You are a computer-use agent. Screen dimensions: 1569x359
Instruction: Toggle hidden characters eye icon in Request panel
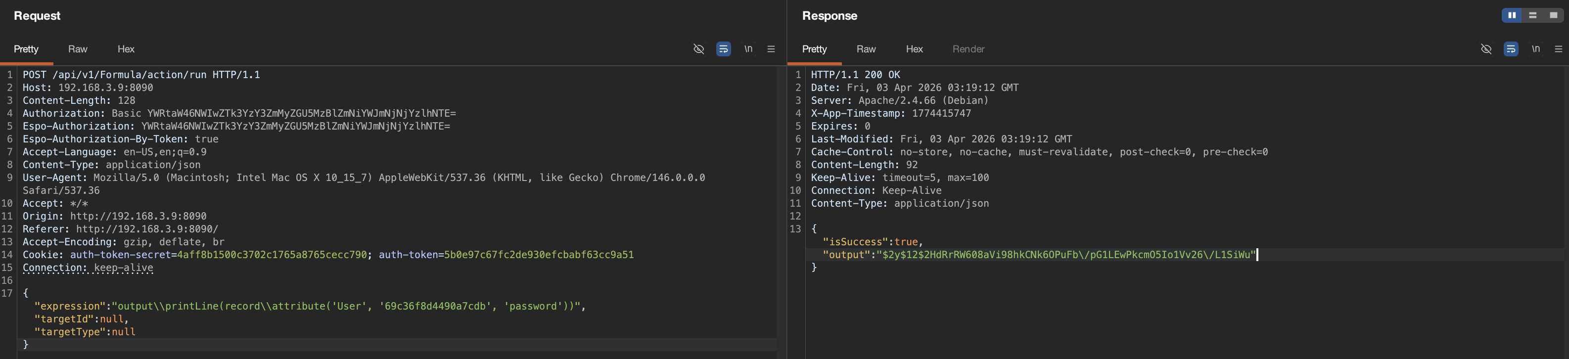point(698,48)
